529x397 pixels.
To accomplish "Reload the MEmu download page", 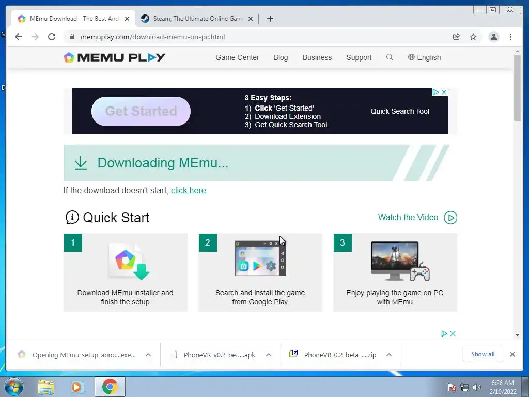I will [x=52, y=37].
